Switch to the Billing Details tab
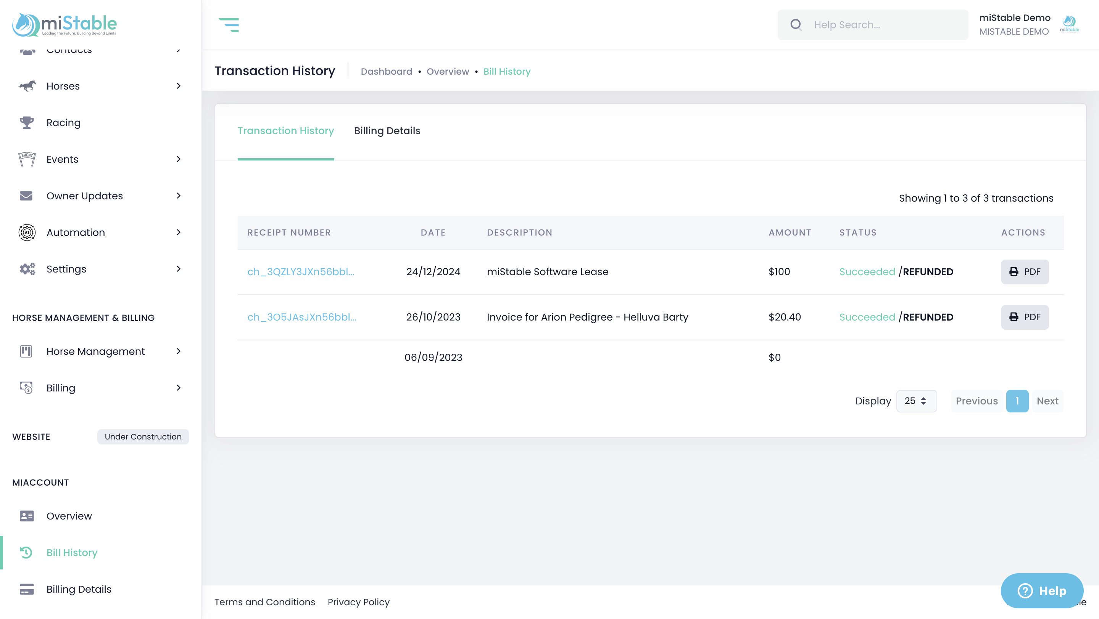The width and height of the screenshot is (1099, 619). [387, 131]
